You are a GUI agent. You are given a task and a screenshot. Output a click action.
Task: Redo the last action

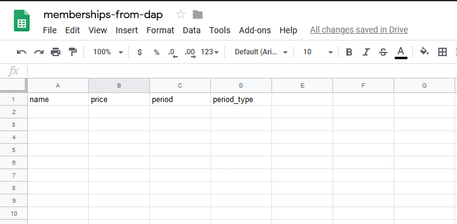(x=39, y=52)
